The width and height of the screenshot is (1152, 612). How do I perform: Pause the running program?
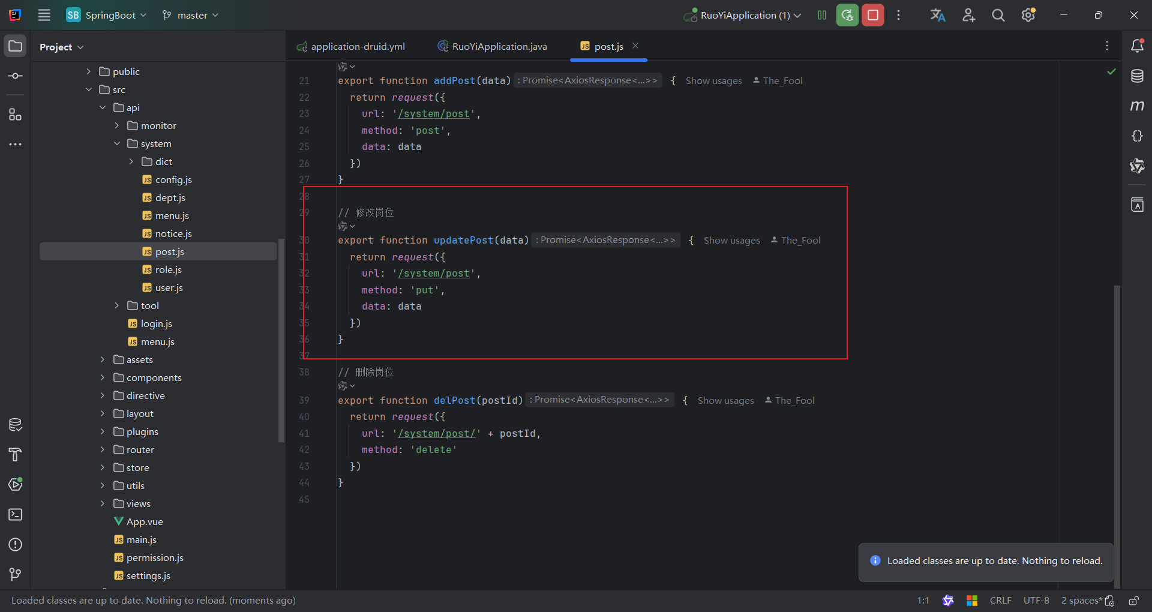pyautogui.click(x=822, y=15)
